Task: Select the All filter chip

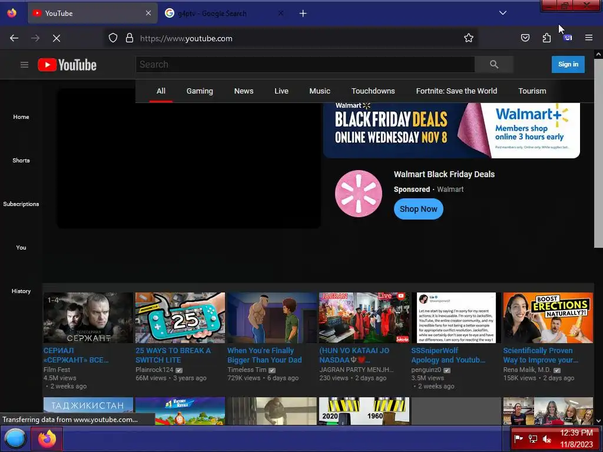Action: (161, 91)
